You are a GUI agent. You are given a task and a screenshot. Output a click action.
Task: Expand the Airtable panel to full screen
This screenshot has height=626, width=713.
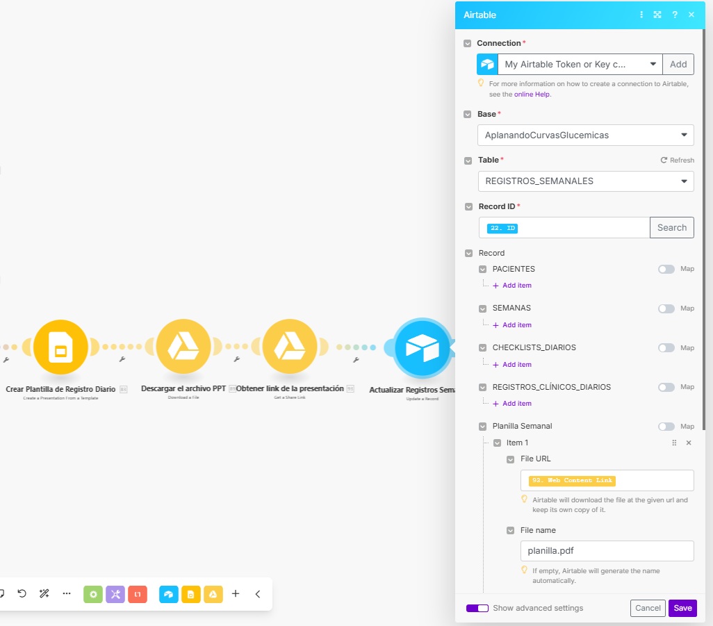point(657,15)
